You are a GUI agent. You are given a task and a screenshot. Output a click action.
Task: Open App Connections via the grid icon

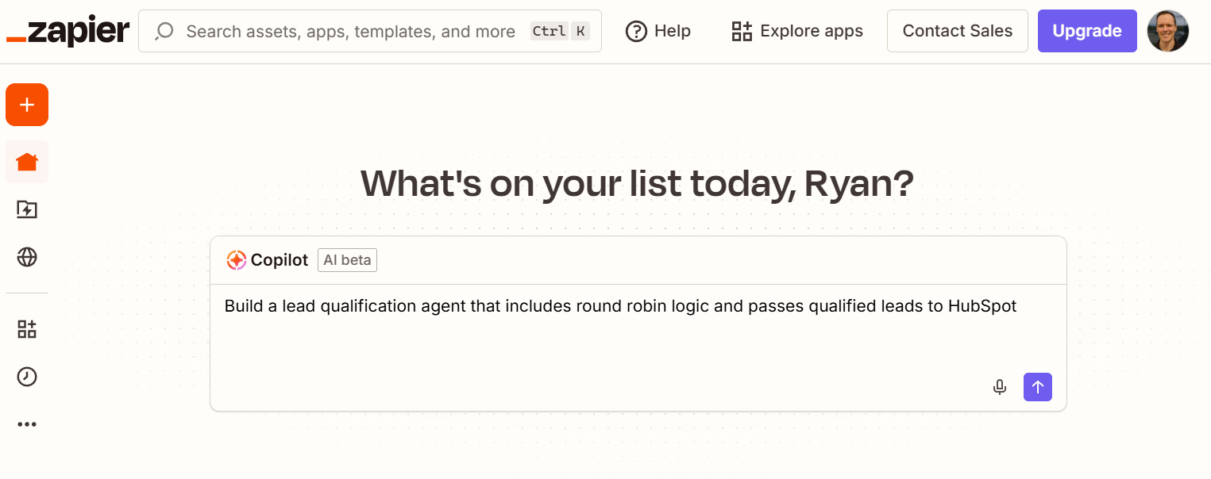click(26, 328)
